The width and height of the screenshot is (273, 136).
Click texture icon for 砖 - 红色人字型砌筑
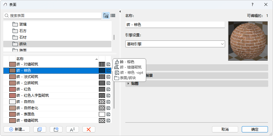(x=108, y=96)
